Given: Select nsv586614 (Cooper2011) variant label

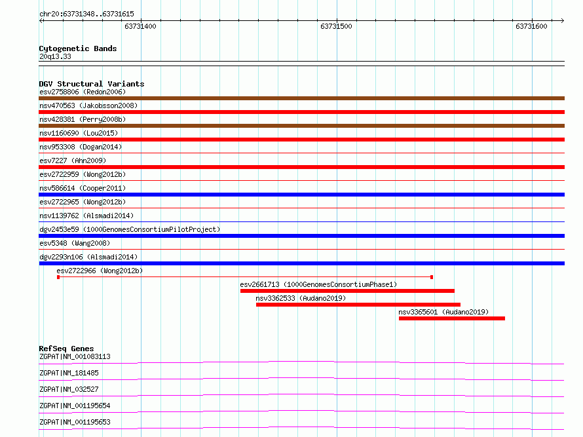Looking at the screenshot, I should pos(83,188).
